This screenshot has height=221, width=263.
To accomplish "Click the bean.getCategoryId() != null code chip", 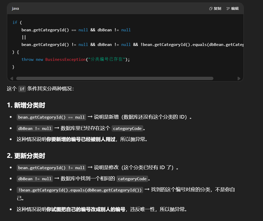I will pos(51,168).
